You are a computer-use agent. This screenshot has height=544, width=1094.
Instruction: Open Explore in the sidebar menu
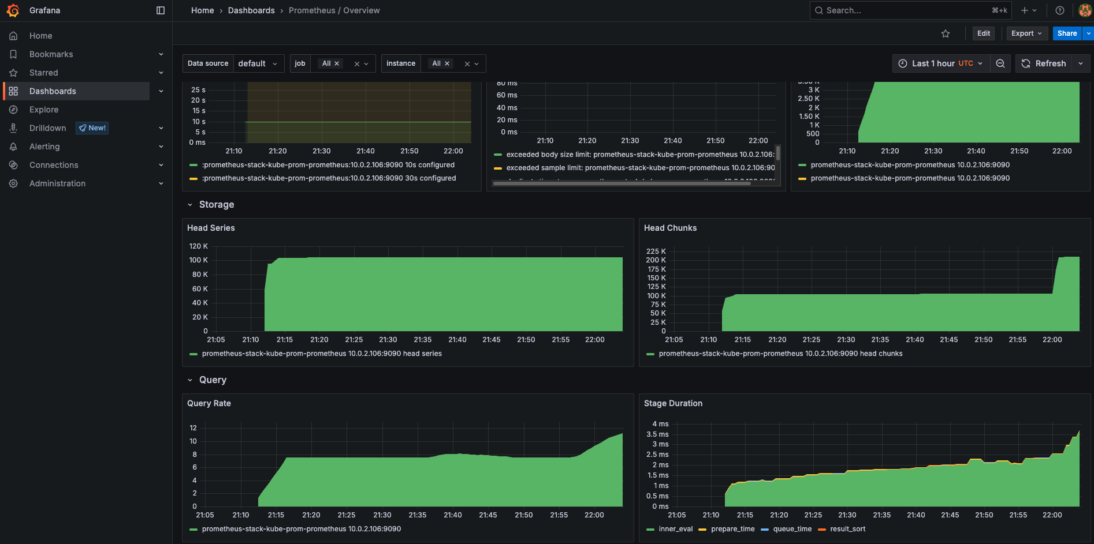[44, 110]
